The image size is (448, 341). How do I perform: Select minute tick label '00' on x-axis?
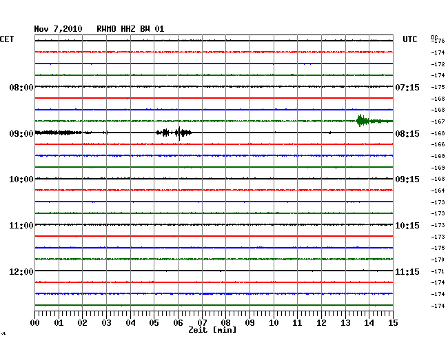(35, 323)
